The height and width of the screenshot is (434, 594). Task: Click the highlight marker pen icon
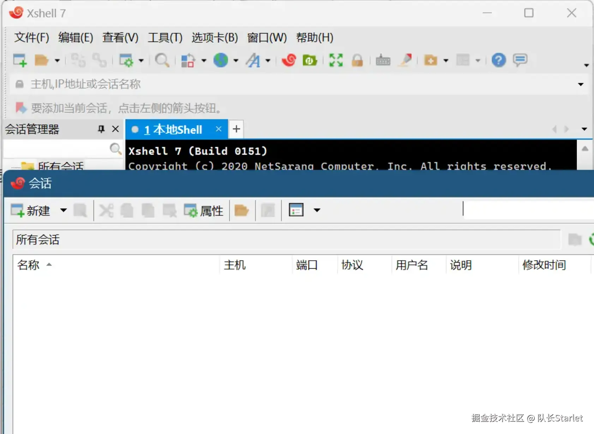point(405,60)
